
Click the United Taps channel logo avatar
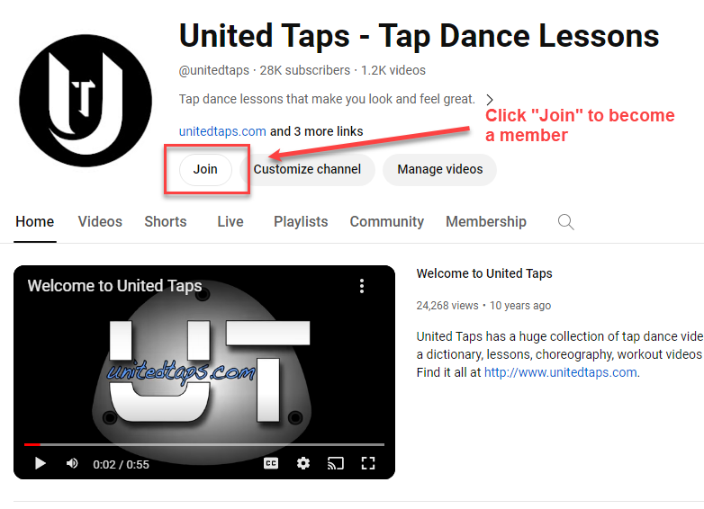[86, 101]
